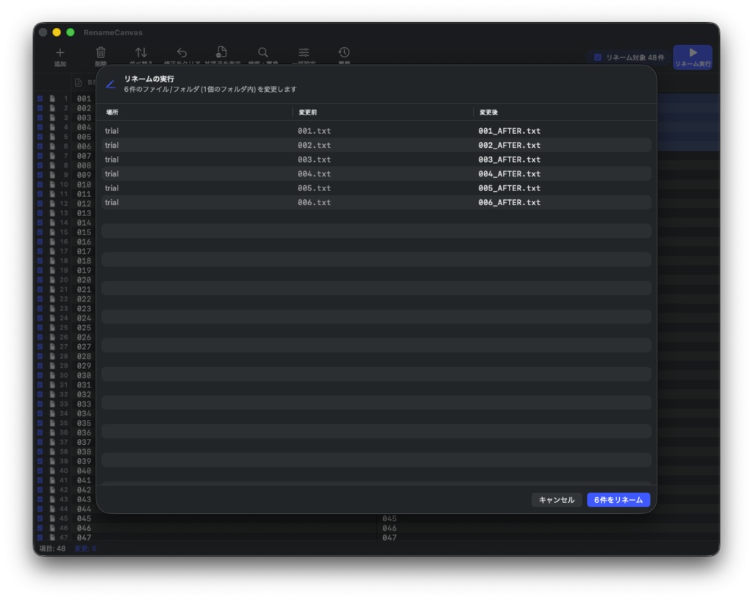Click the リネーム実行 play button in toolbar

pyautogui.click(x=693, y=57)
